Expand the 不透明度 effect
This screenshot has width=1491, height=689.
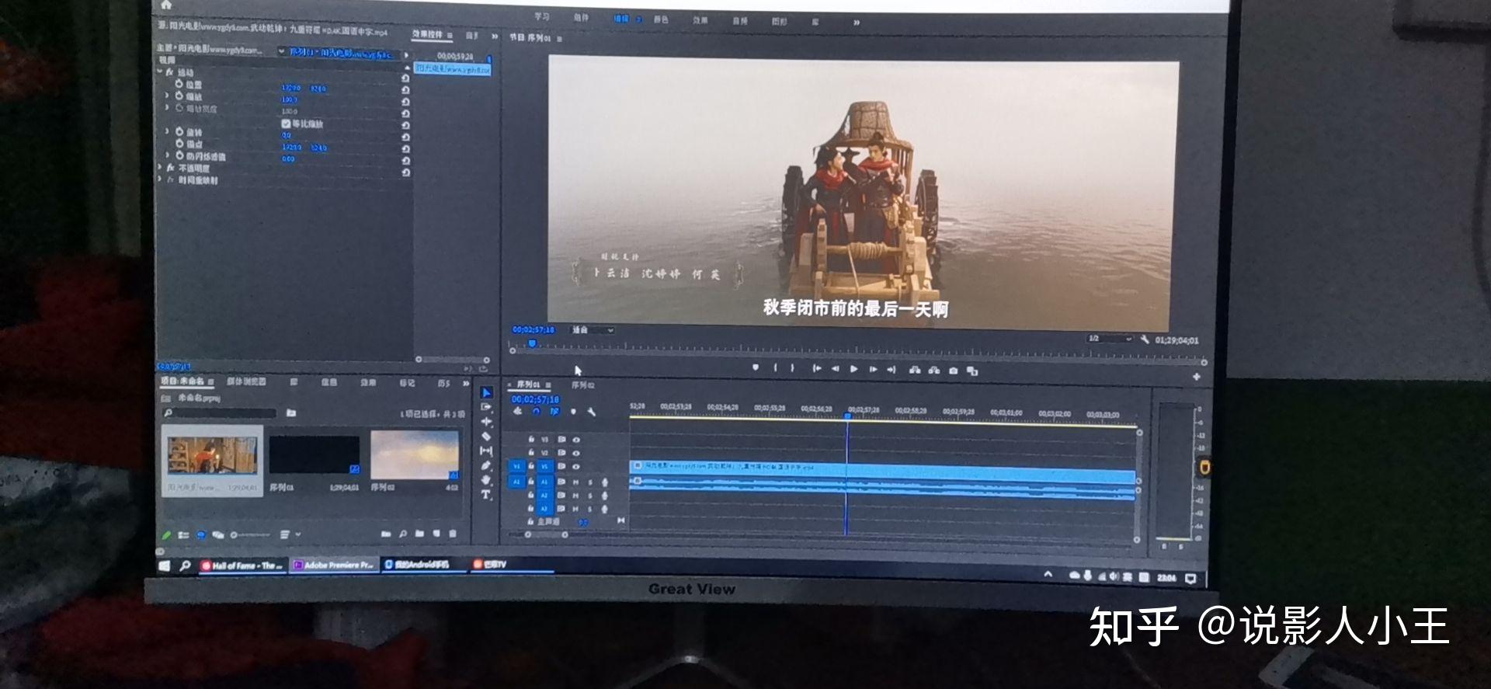160,167
